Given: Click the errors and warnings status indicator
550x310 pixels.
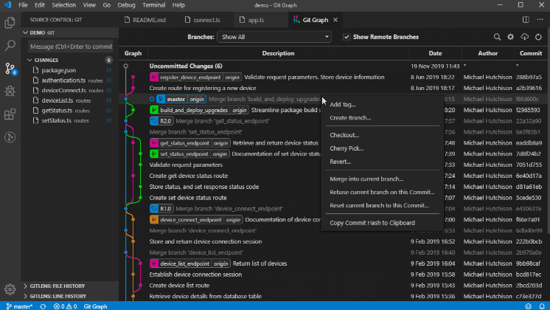Looking at the screenshot, I should click(x=65, y=306).
